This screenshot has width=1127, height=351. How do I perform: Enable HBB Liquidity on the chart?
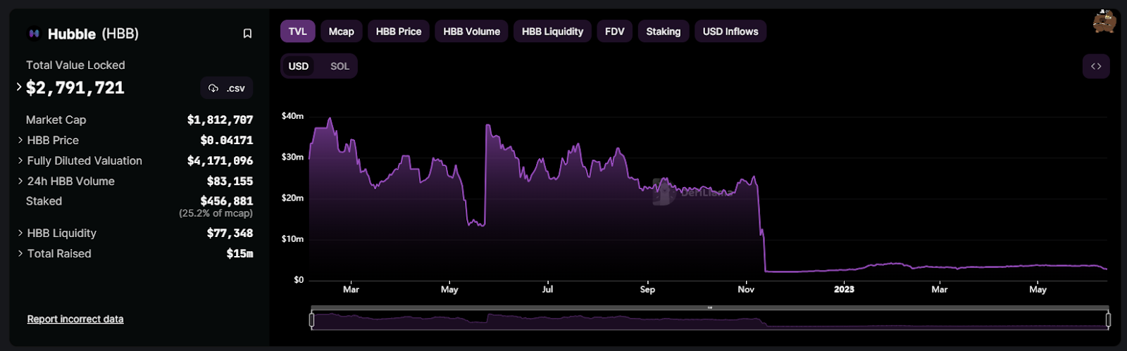click(x=552, y=32)
